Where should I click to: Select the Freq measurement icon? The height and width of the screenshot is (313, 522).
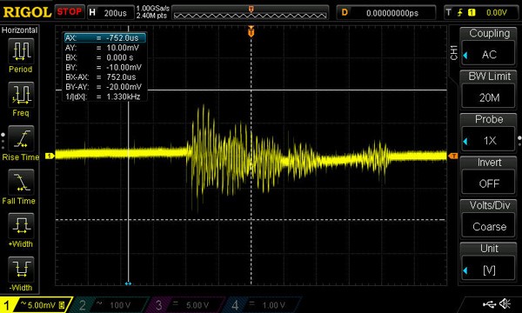point(21,95)
